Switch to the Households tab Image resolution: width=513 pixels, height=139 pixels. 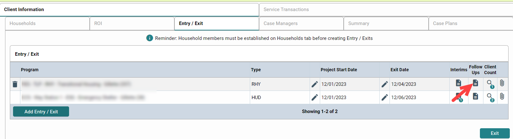(47, 23)
